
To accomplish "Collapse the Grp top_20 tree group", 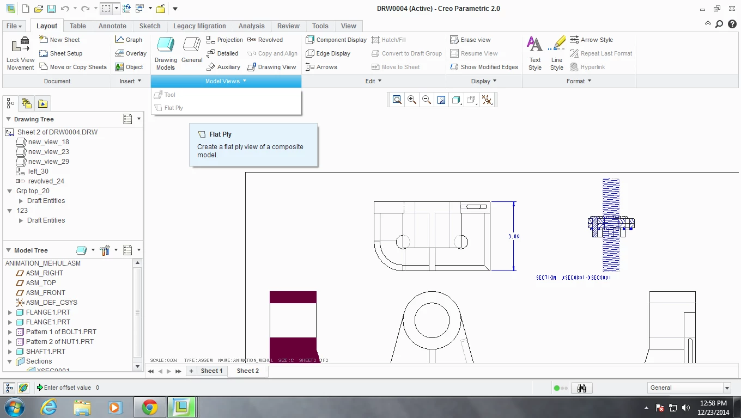I will [10, 191].
